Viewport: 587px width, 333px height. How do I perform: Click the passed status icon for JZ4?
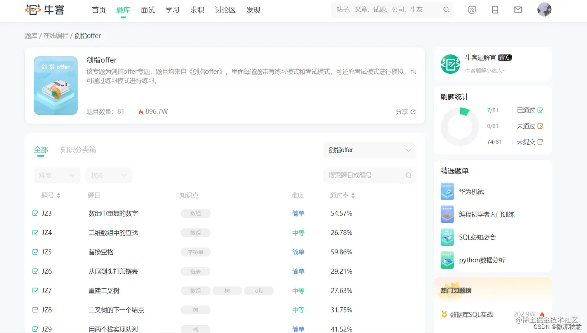[x=35, y=232]
